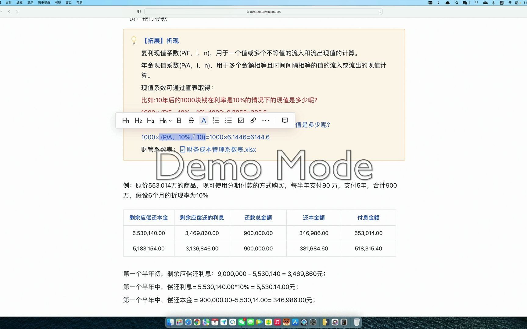Open the text color A button

click(x=204, y=120)
